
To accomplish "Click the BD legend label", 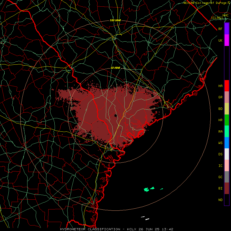I will click(220, 109).
